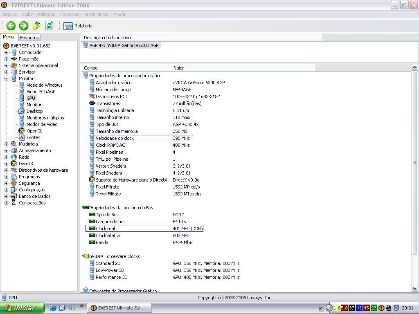Expand the Rede tree node
419x314 pixels.
point(6,157)
